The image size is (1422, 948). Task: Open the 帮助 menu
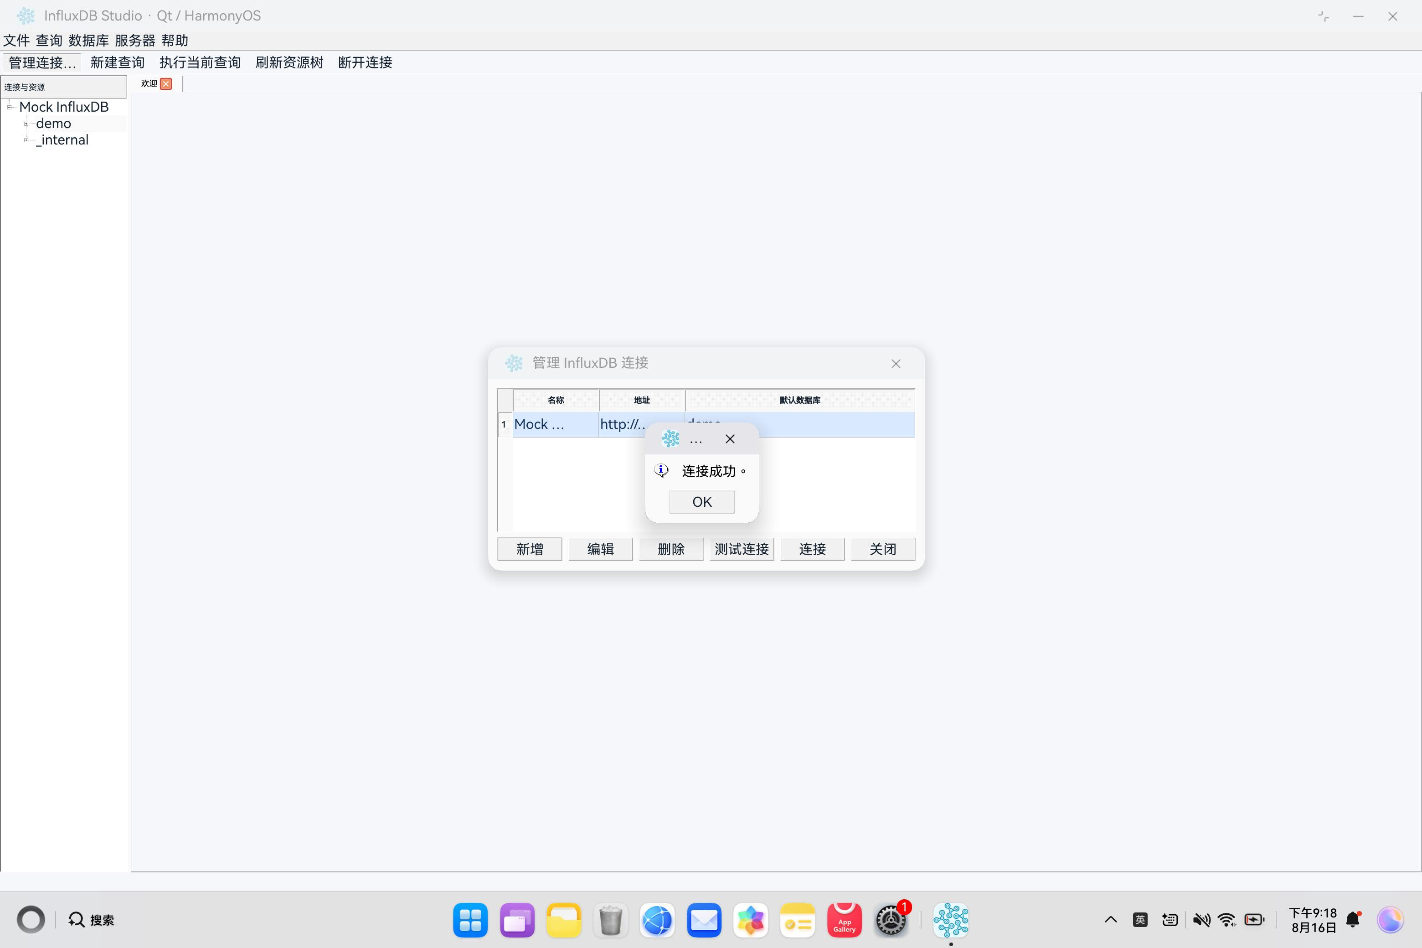pos(175,41)
